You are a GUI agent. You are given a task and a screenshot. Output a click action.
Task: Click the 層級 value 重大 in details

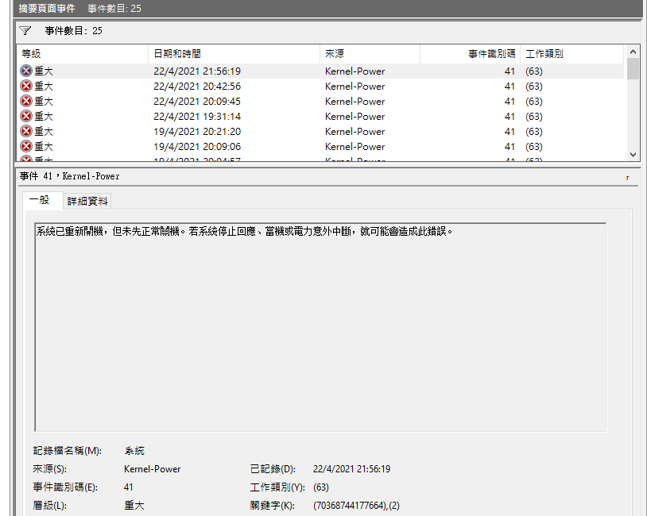click(134, 506)
